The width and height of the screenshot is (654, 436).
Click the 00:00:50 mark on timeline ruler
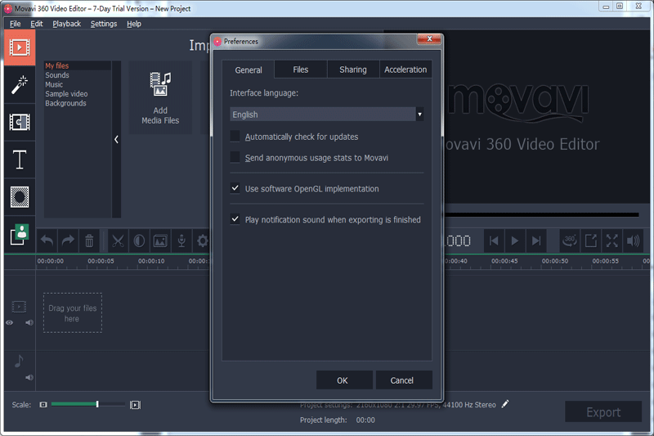click(555, 261)
